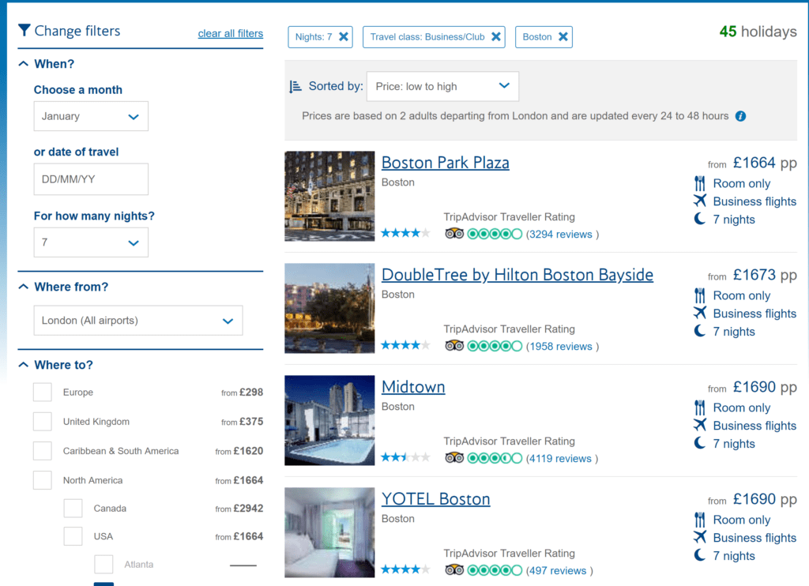Click the sort order icon beside Sorted by

295,87
